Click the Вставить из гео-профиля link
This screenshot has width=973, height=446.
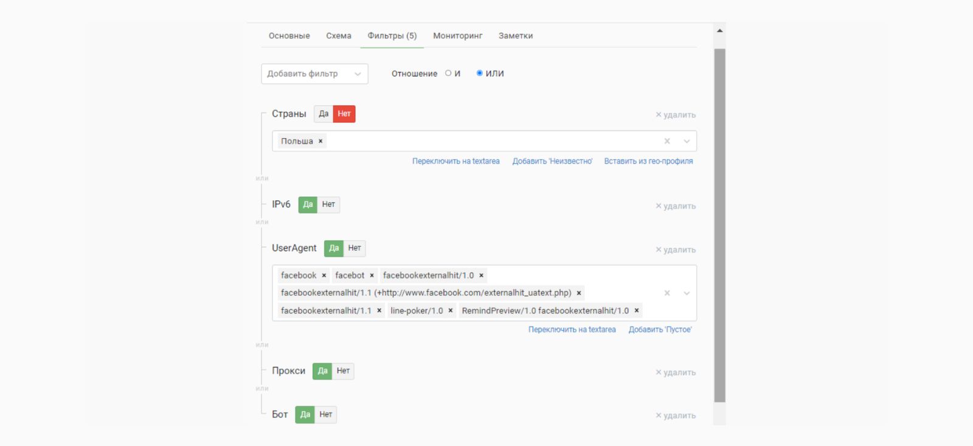648,161
